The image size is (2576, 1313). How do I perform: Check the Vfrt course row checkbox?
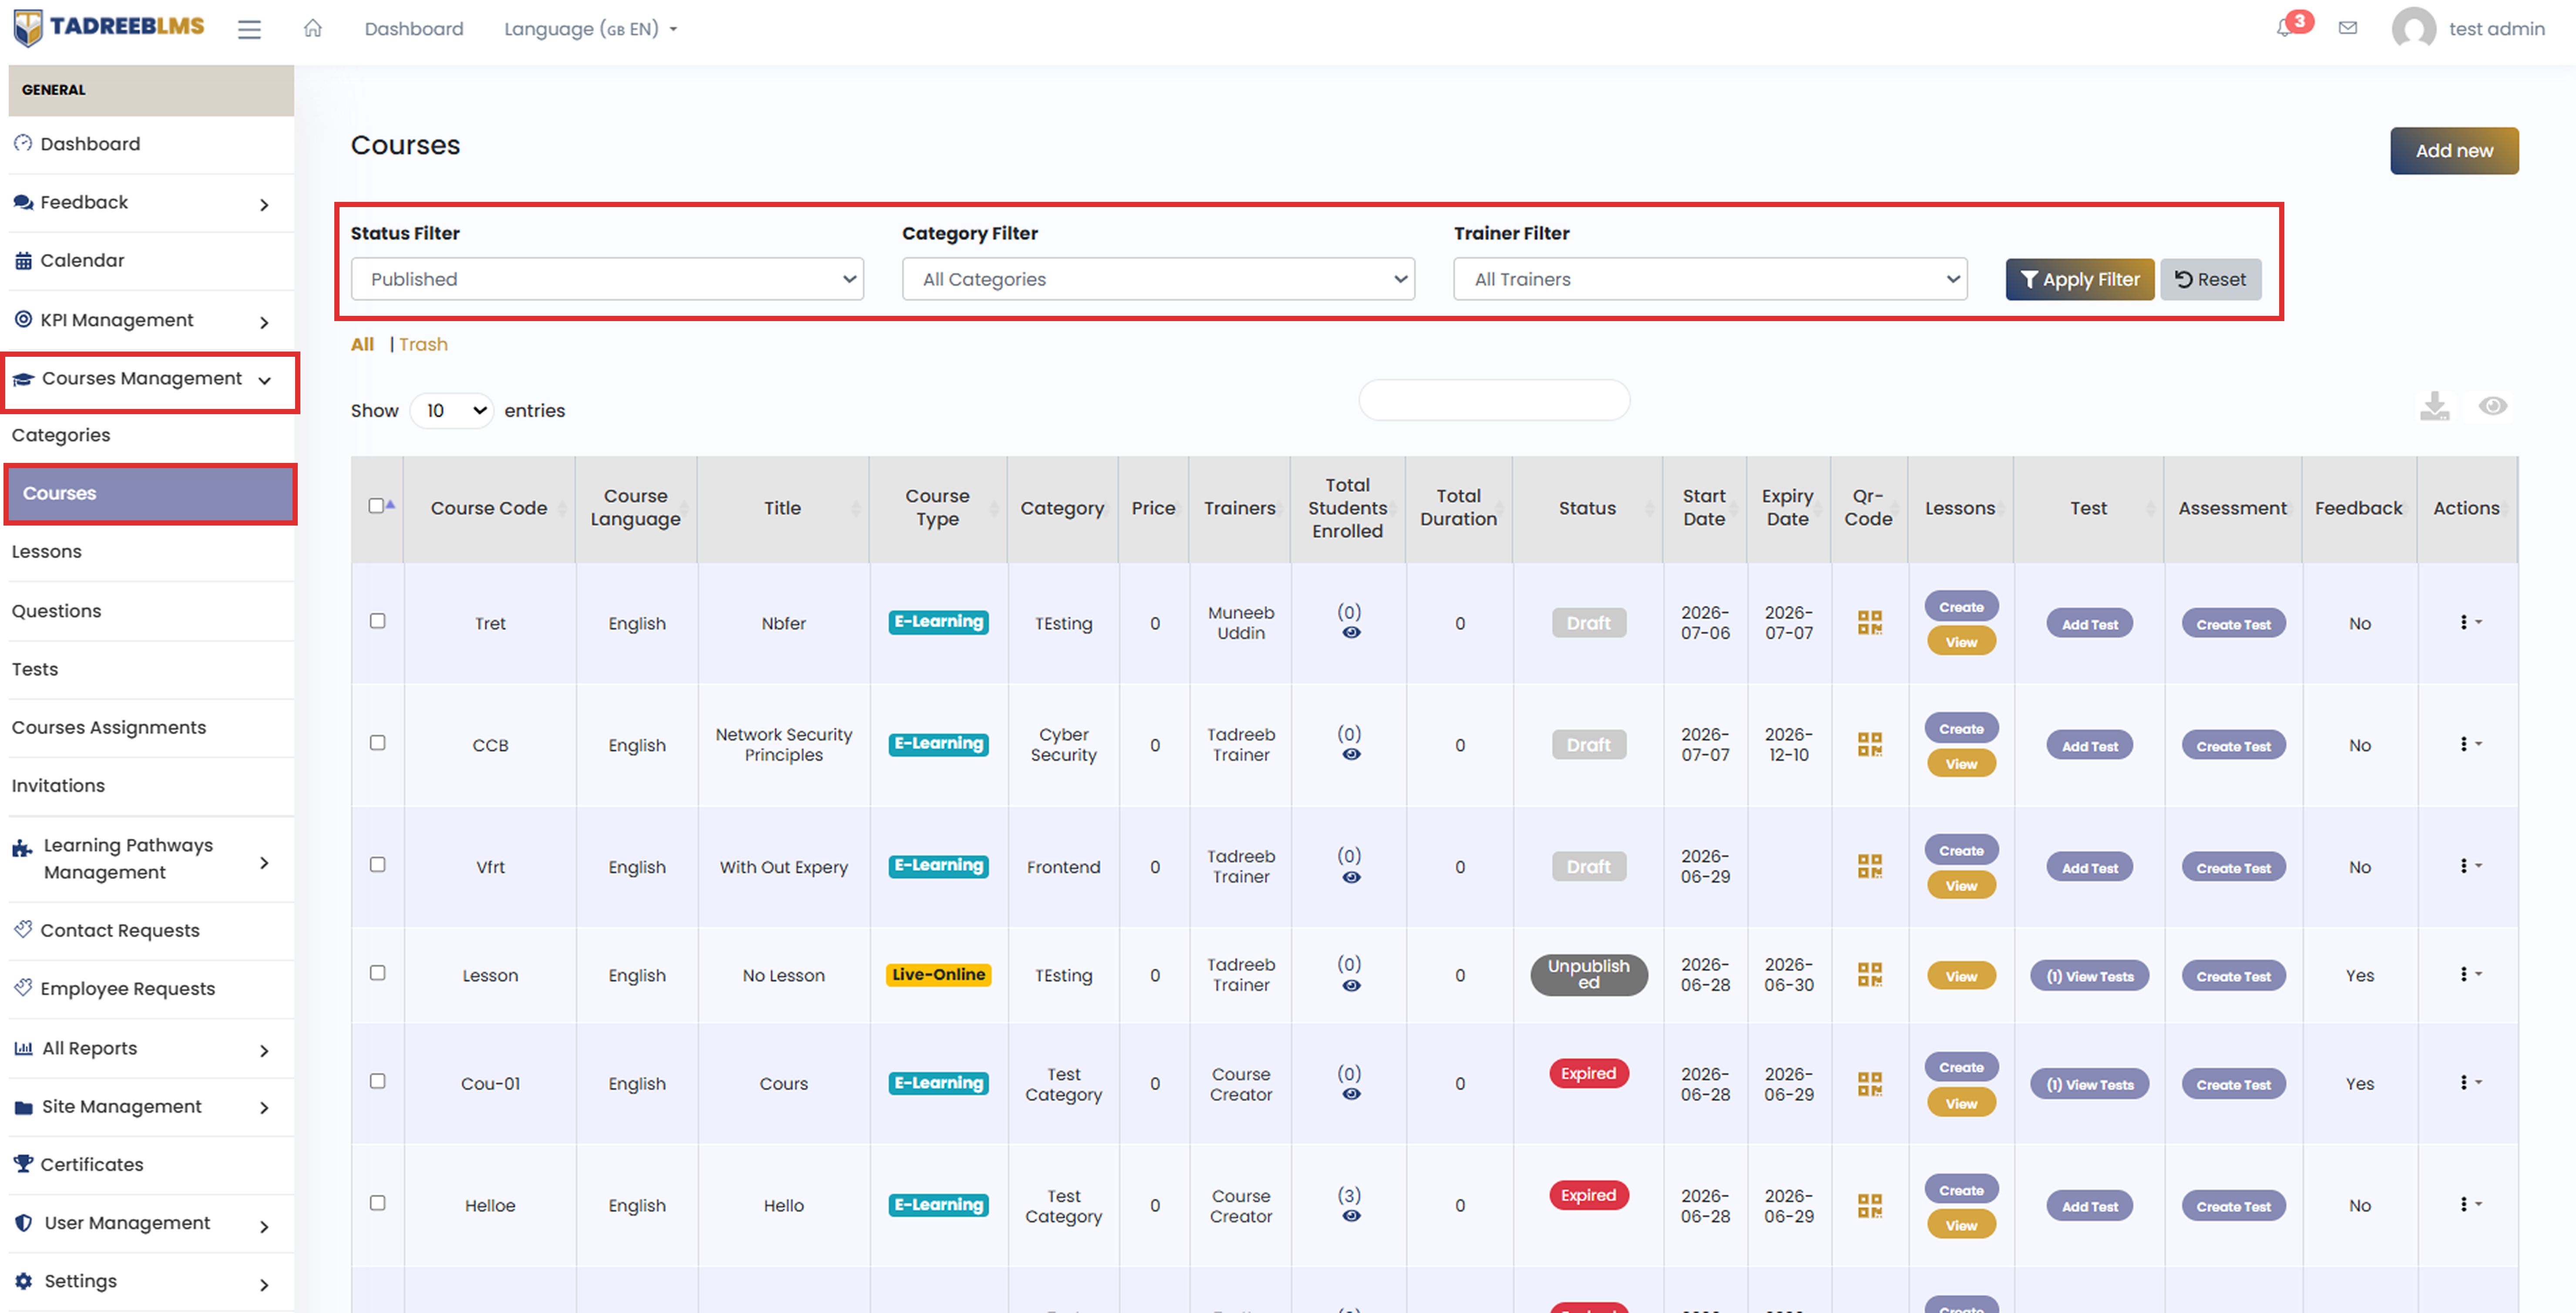(x=377, y=864)
